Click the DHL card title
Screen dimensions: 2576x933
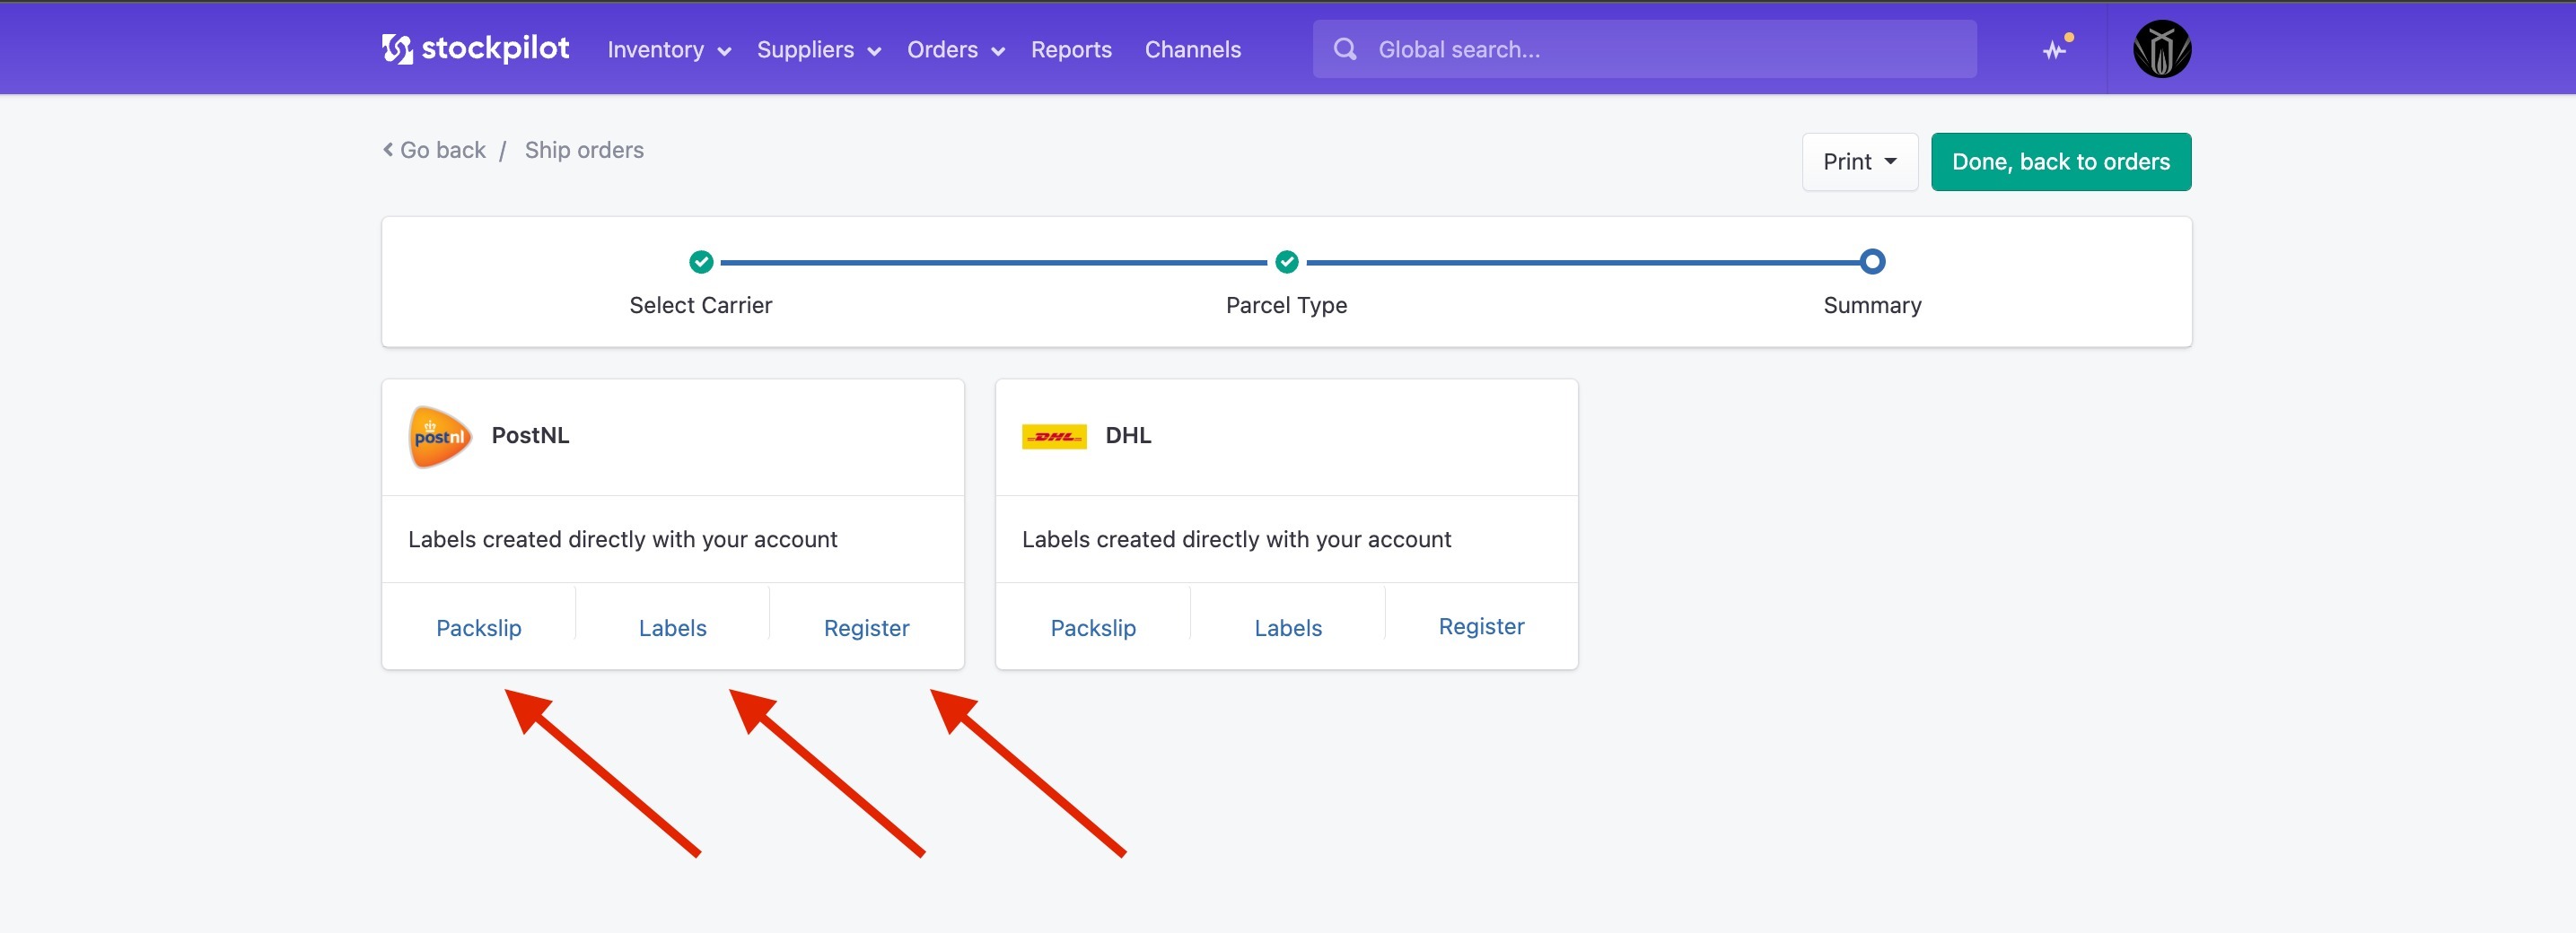[1128, 435]
